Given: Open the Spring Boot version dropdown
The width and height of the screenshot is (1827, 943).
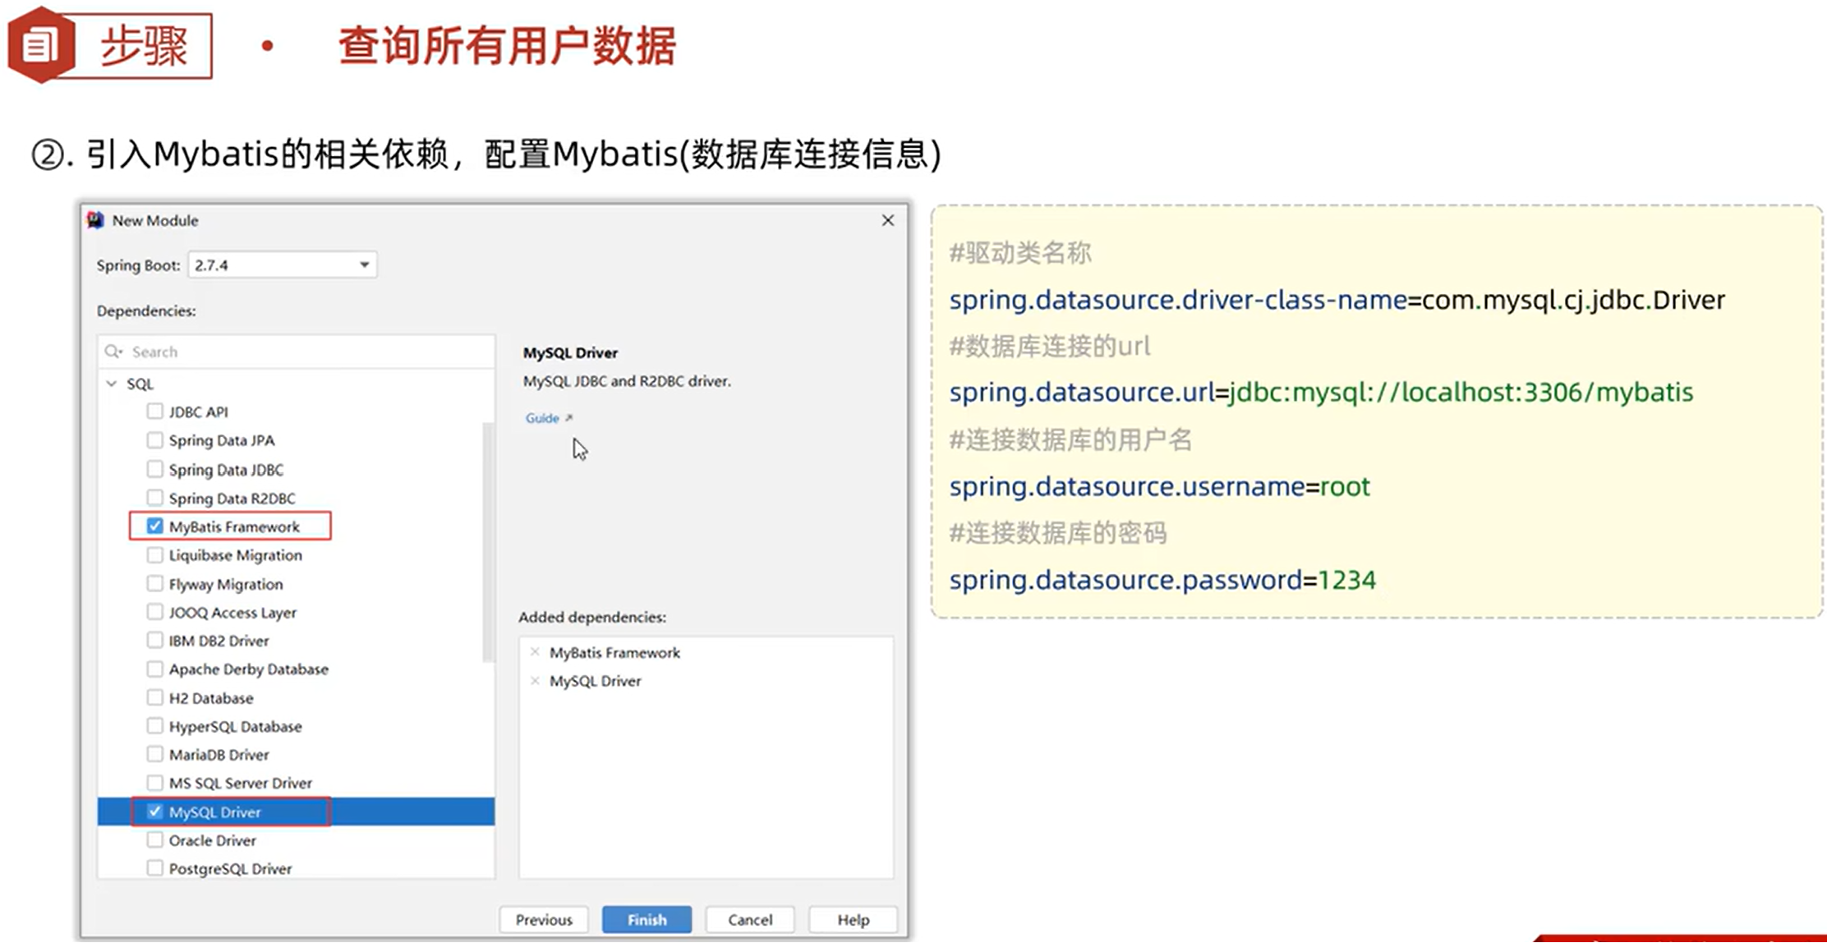Looking at the screenshot, I should 365,264.
